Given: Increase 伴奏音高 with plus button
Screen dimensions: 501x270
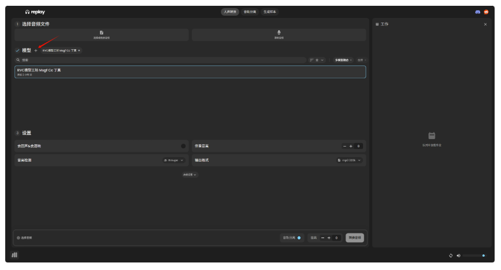Looking at the screenshot, I should tap(351, 146).
